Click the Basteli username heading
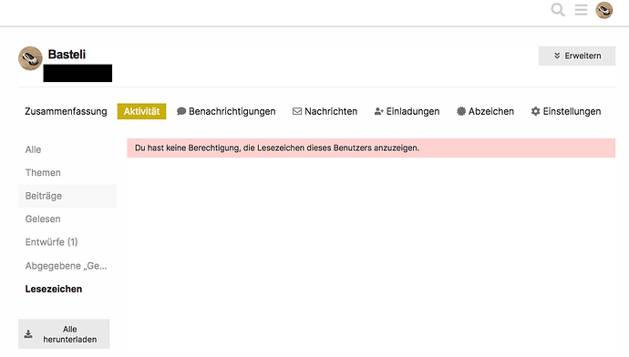This screenshot has width=629, height=357. pyautogui.click(x=67, y=55)
